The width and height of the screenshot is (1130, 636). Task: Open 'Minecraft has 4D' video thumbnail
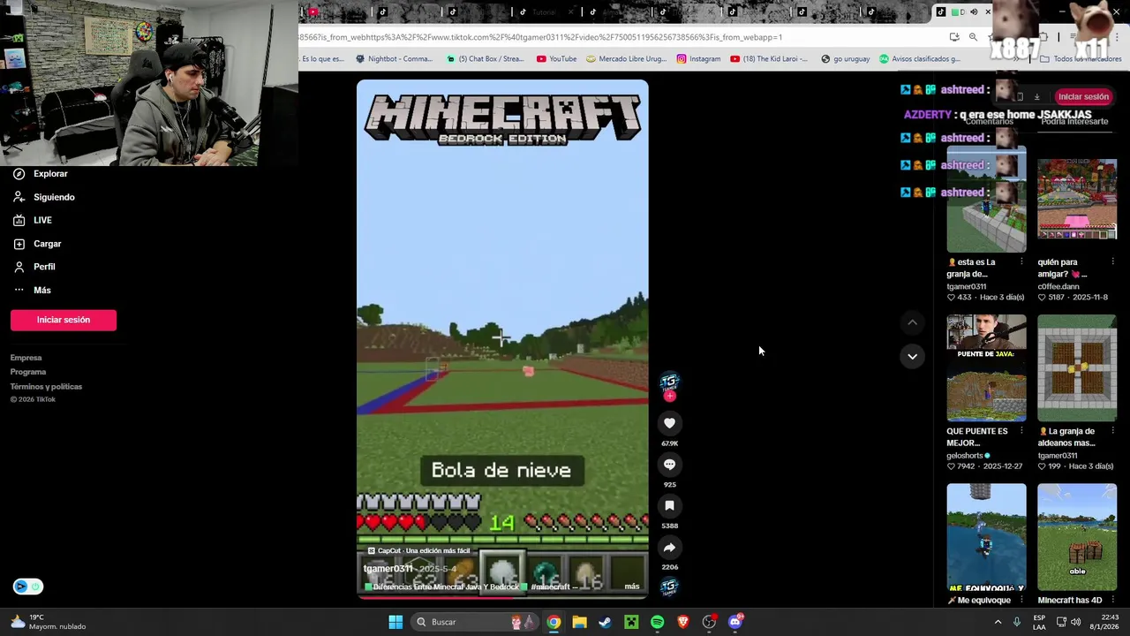(1077, 538)
